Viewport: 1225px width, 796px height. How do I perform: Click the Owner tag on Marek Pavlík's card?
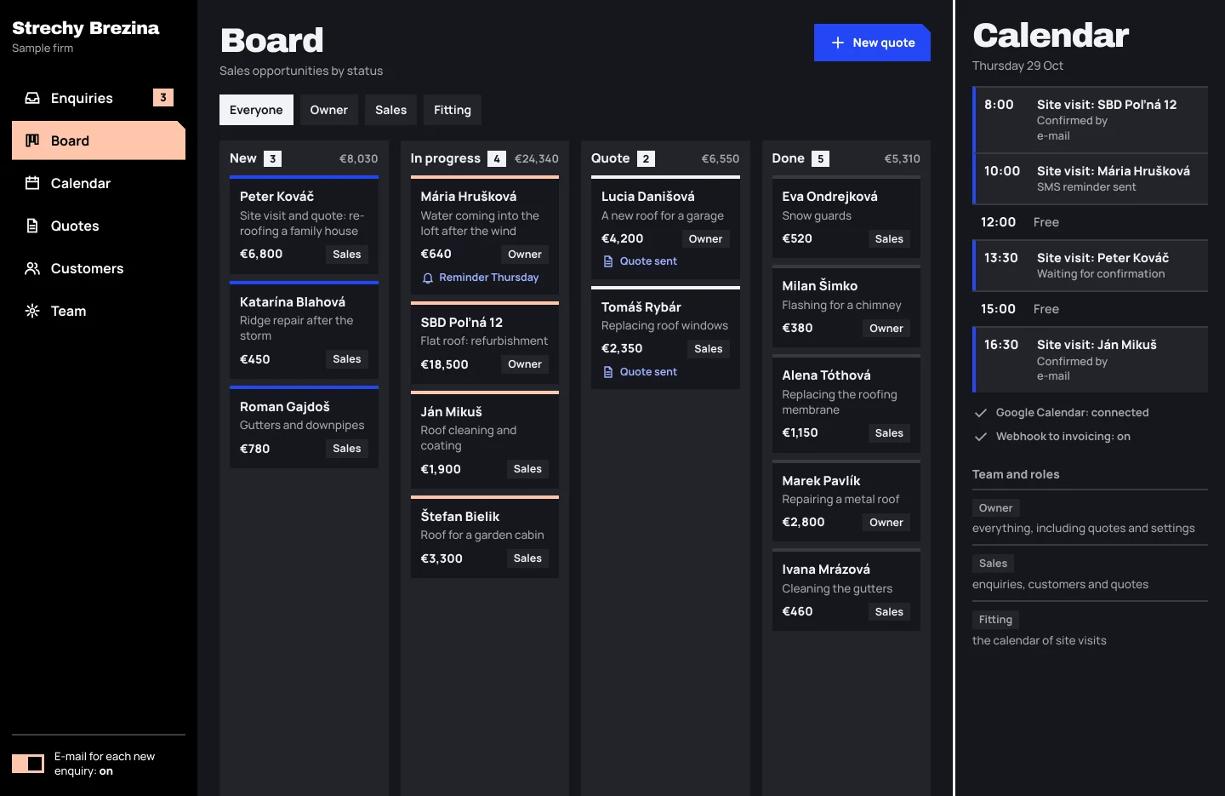pos(886,523)
